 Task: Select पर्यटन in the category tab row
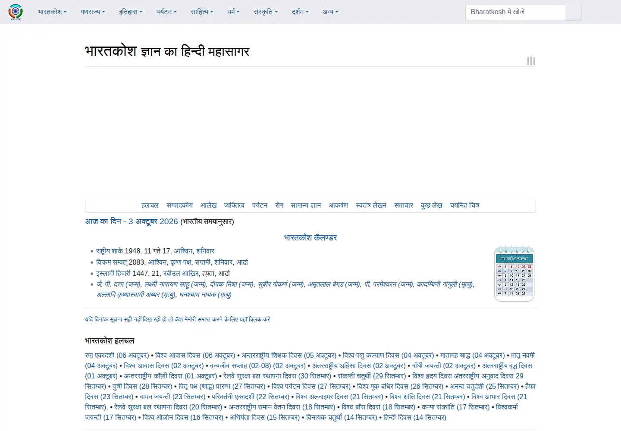click(x=260, y=206)
